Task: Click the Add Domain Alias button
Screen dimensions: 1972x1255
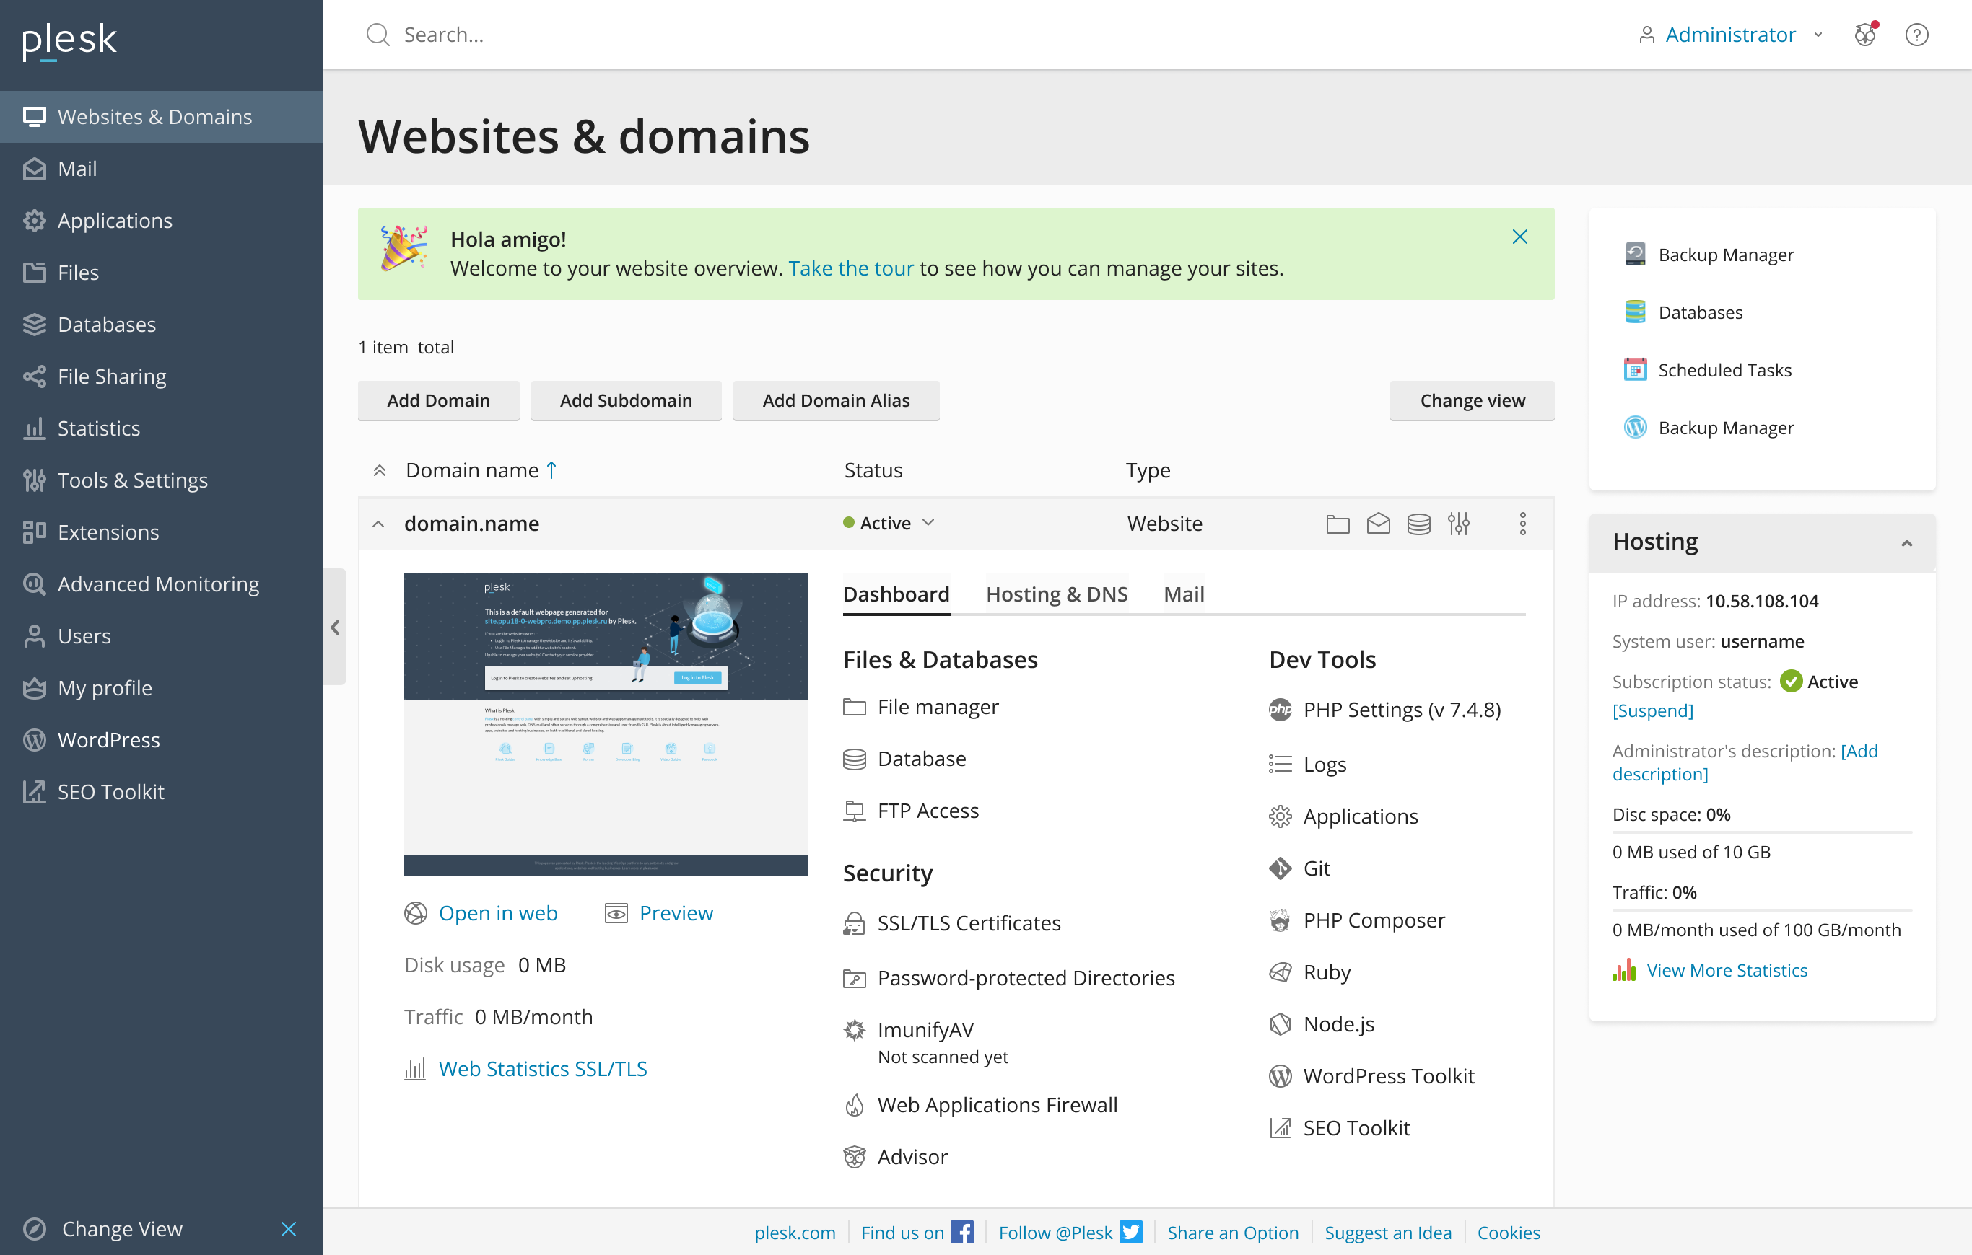Action: coord(835,400)
